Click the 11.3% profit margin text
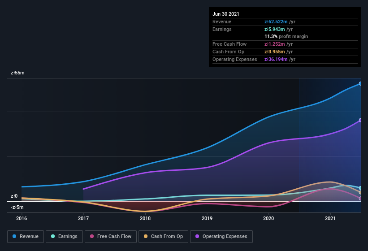368x251 pixels. 286,36
